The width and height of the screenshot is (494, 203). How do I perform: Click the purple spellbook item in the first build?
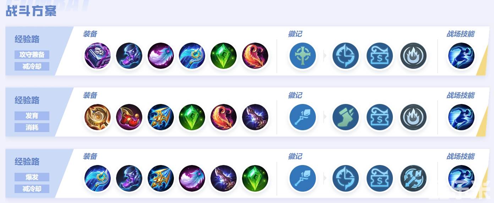98,56
